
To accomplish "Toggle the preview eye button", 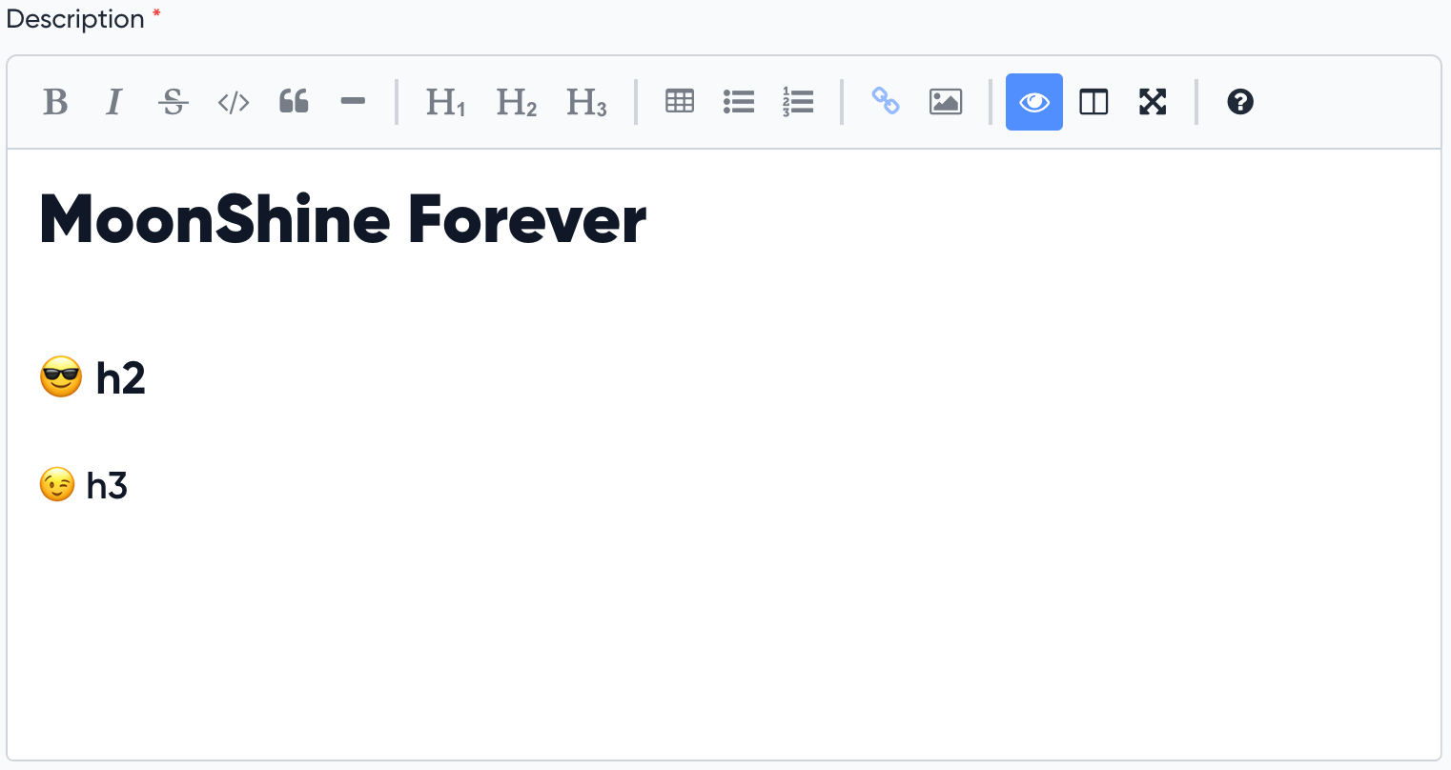I will 1034,102.
